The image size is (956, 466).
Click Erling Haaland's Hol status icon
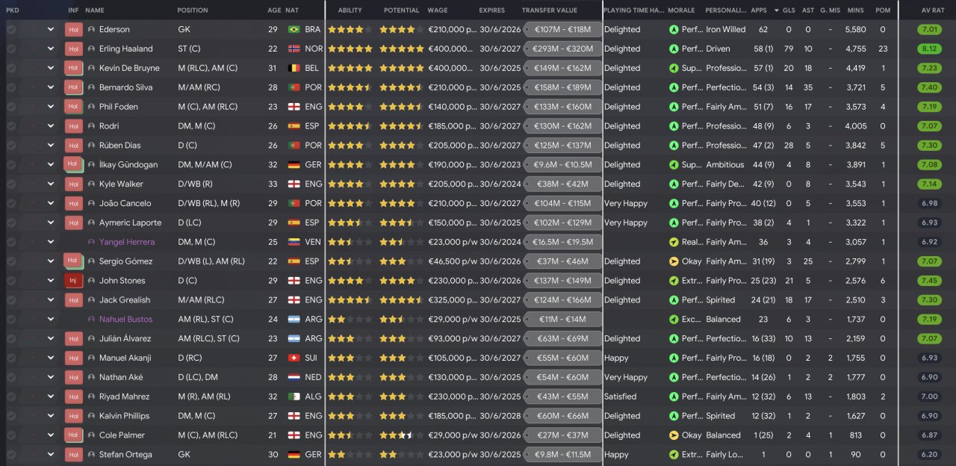pos(73,49)
